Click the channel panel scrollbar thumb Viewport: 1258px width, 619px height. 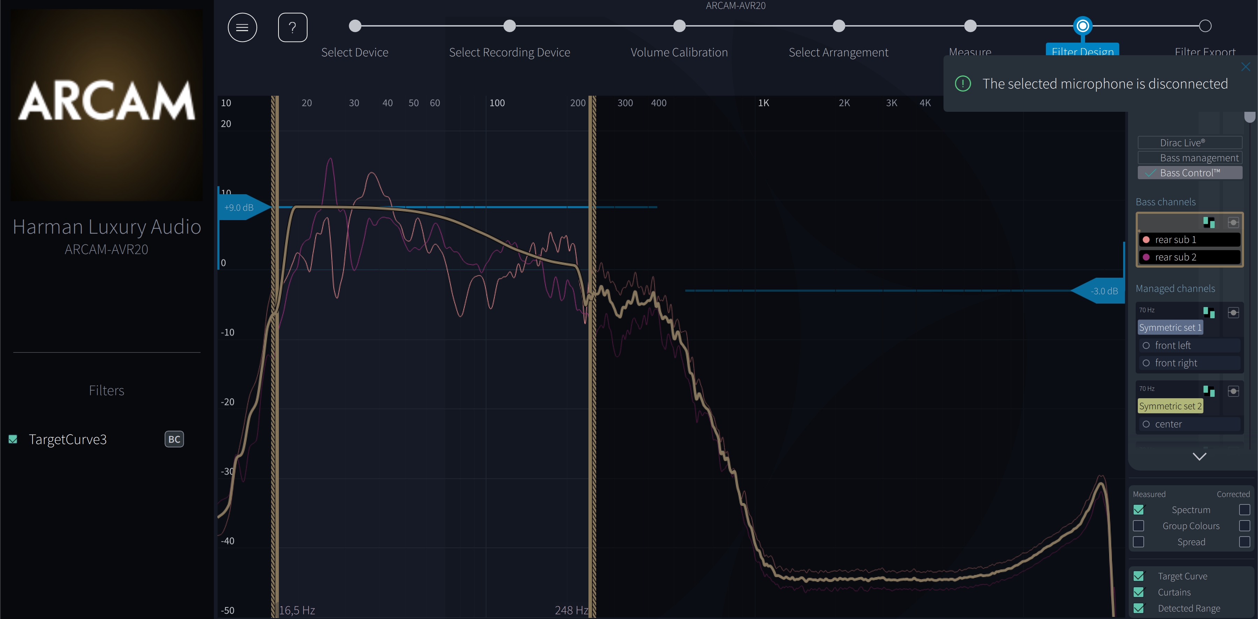(1249, 117)
